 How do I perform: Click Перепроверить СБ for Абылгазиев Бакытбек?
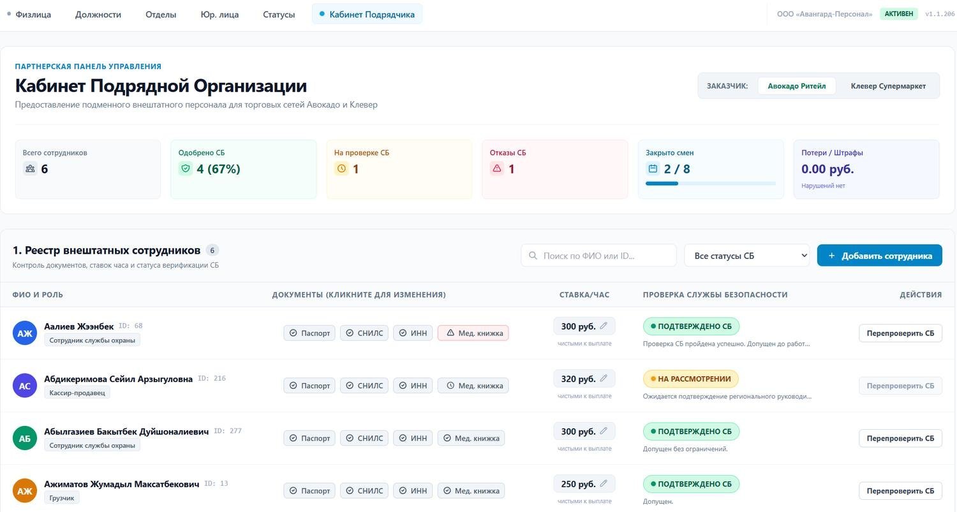(900, 438)
